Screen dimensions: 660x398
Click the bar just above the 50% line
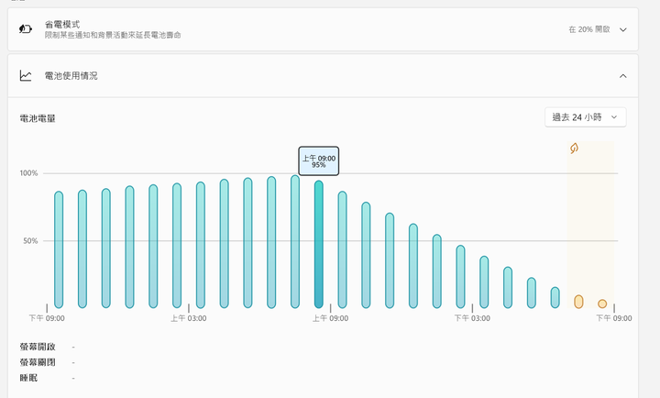point(437,271)
